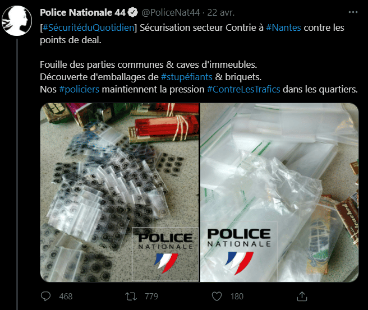Open the #stupéfiants hashtag link
This screenshot has height=310, width=368.
(x=187, y=77)
